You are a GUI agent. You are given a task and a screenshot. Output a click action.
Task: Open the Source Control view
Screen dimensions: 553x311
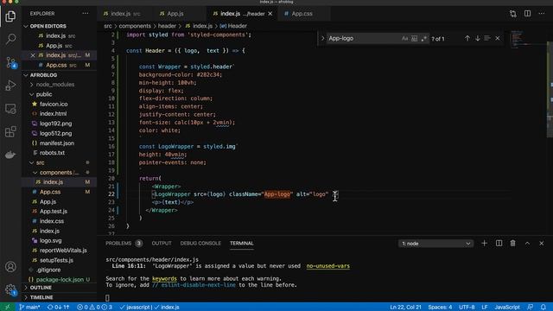click(x=10, y=62)
